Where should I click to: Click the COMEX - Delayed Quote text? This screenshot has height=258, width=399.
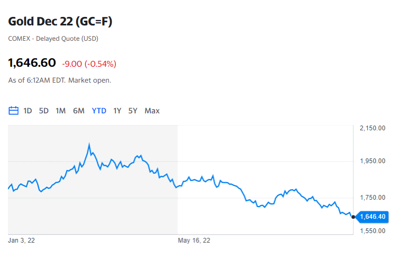(x=53, y=39)
